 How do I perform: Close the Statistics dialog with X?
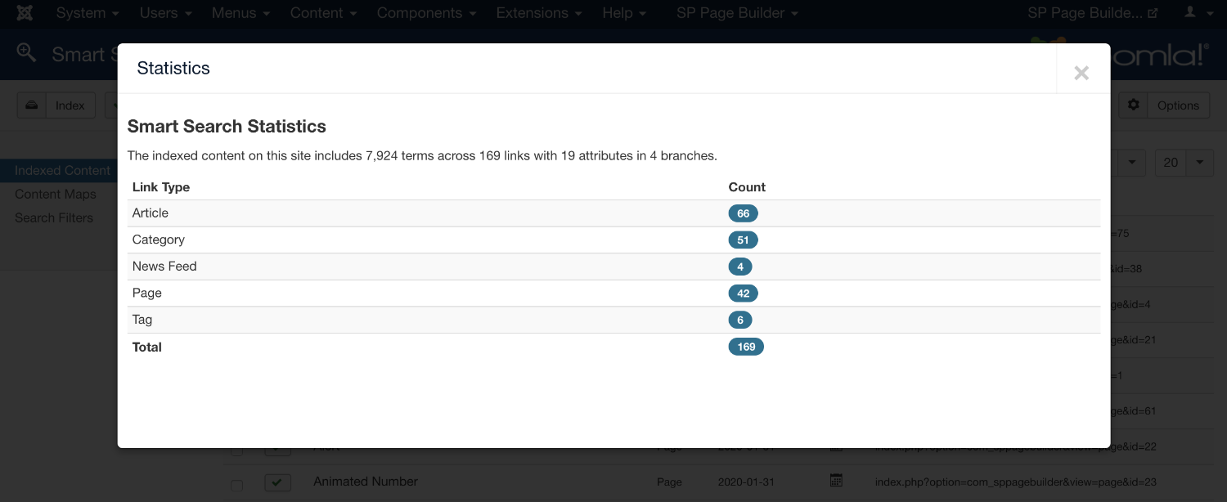click(x=1081, y=73)
